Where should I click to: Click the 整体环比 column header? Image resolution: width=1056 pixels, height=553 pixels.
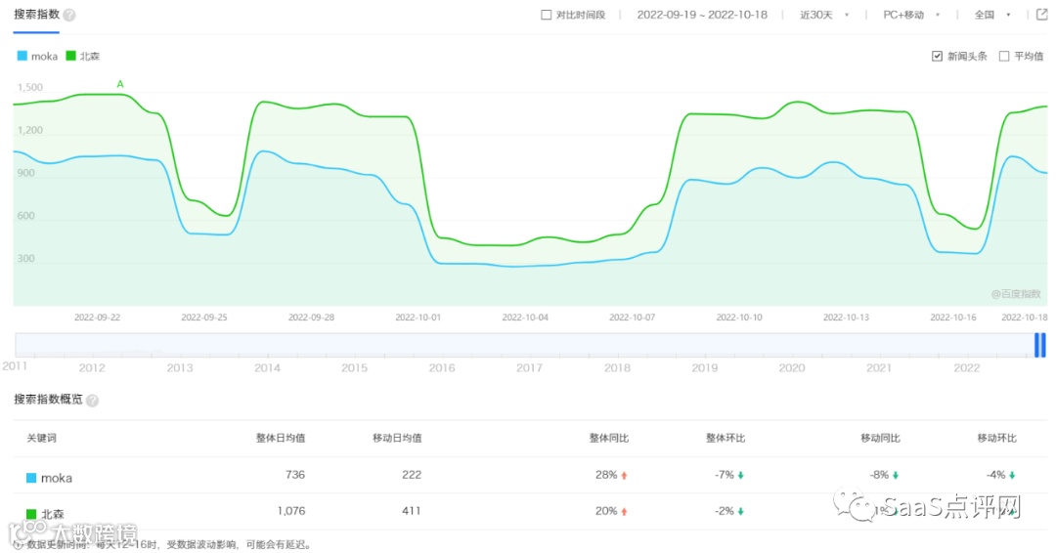coord(726,438)
